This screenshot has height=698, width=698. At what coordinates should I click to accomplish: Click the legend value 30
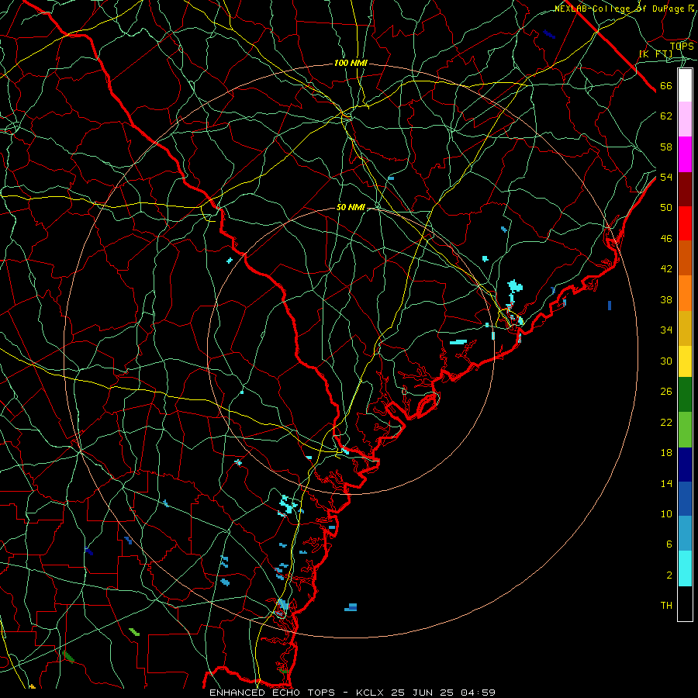pos(666,361)
